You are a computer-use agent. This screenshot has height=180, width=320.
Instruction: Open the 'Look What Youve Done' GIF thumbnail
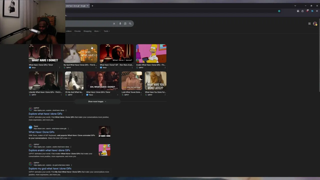132,81
